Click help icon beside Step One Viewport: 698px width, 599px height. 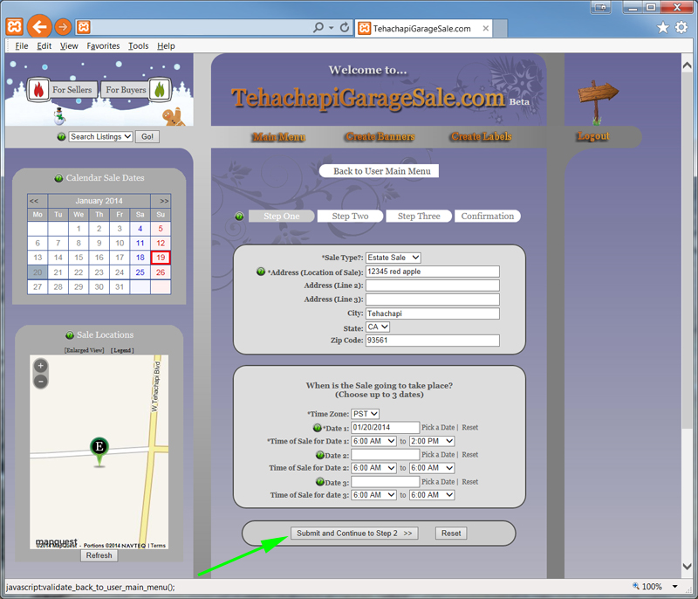(239, 217)
